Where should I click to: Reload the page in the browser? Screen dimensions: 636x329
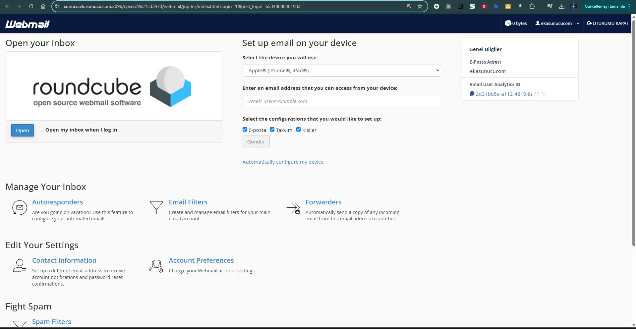coord(31,6)
